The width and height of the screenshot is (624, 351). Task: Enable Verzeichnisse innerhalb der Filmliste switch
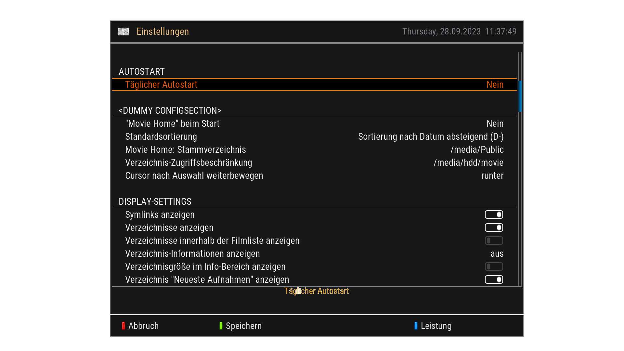point(494,240)
